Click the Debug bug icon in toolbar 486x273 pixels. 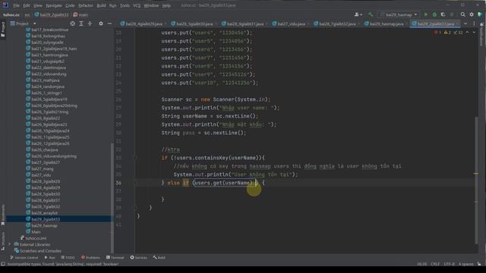[434, 14]
